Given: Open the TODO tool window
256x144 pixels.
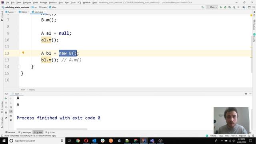Looking at the screenshot, I should tap(50, 132).
